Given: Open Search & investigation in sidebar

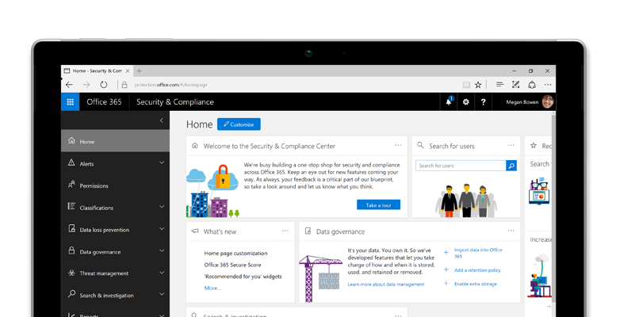Looking at the screenshot, I should pos(115,295).
